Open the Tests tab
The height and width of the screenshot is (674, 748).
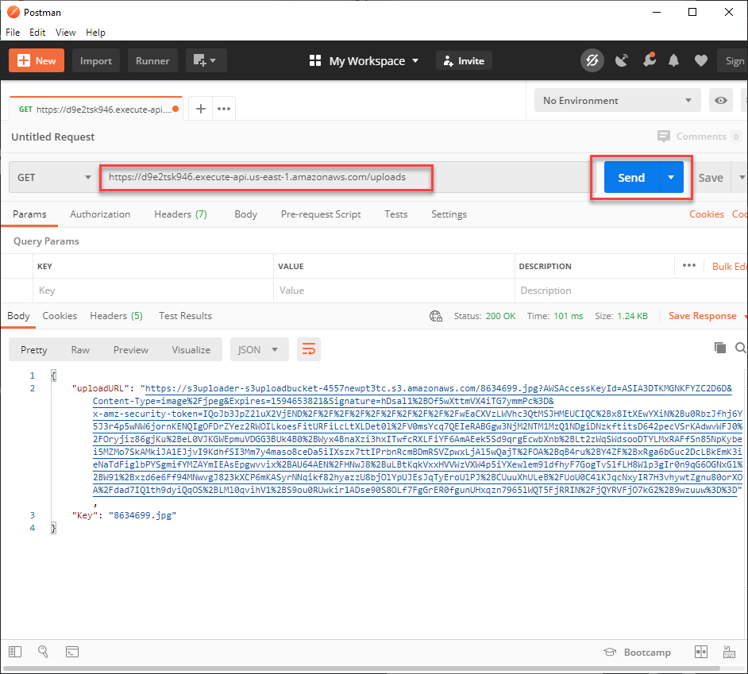396,214
